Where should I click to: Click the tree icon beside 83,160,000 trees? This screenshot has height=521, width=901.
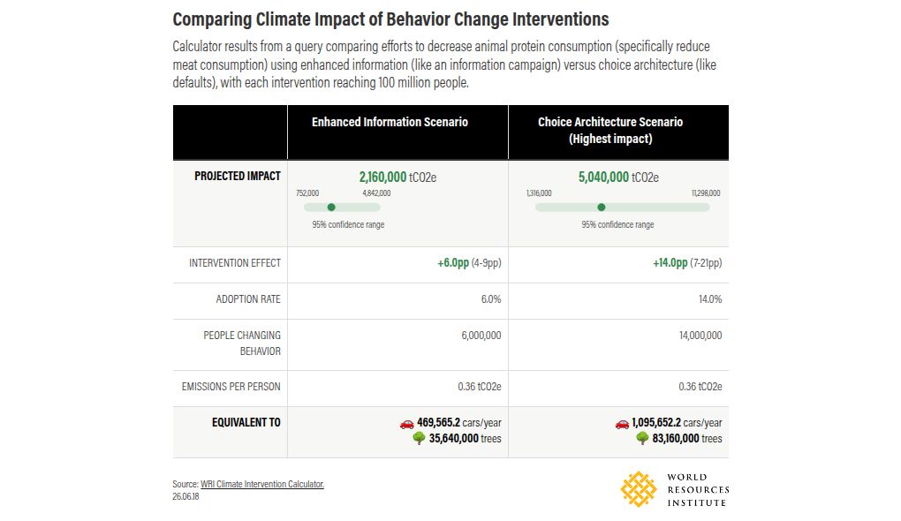(642, 438)
